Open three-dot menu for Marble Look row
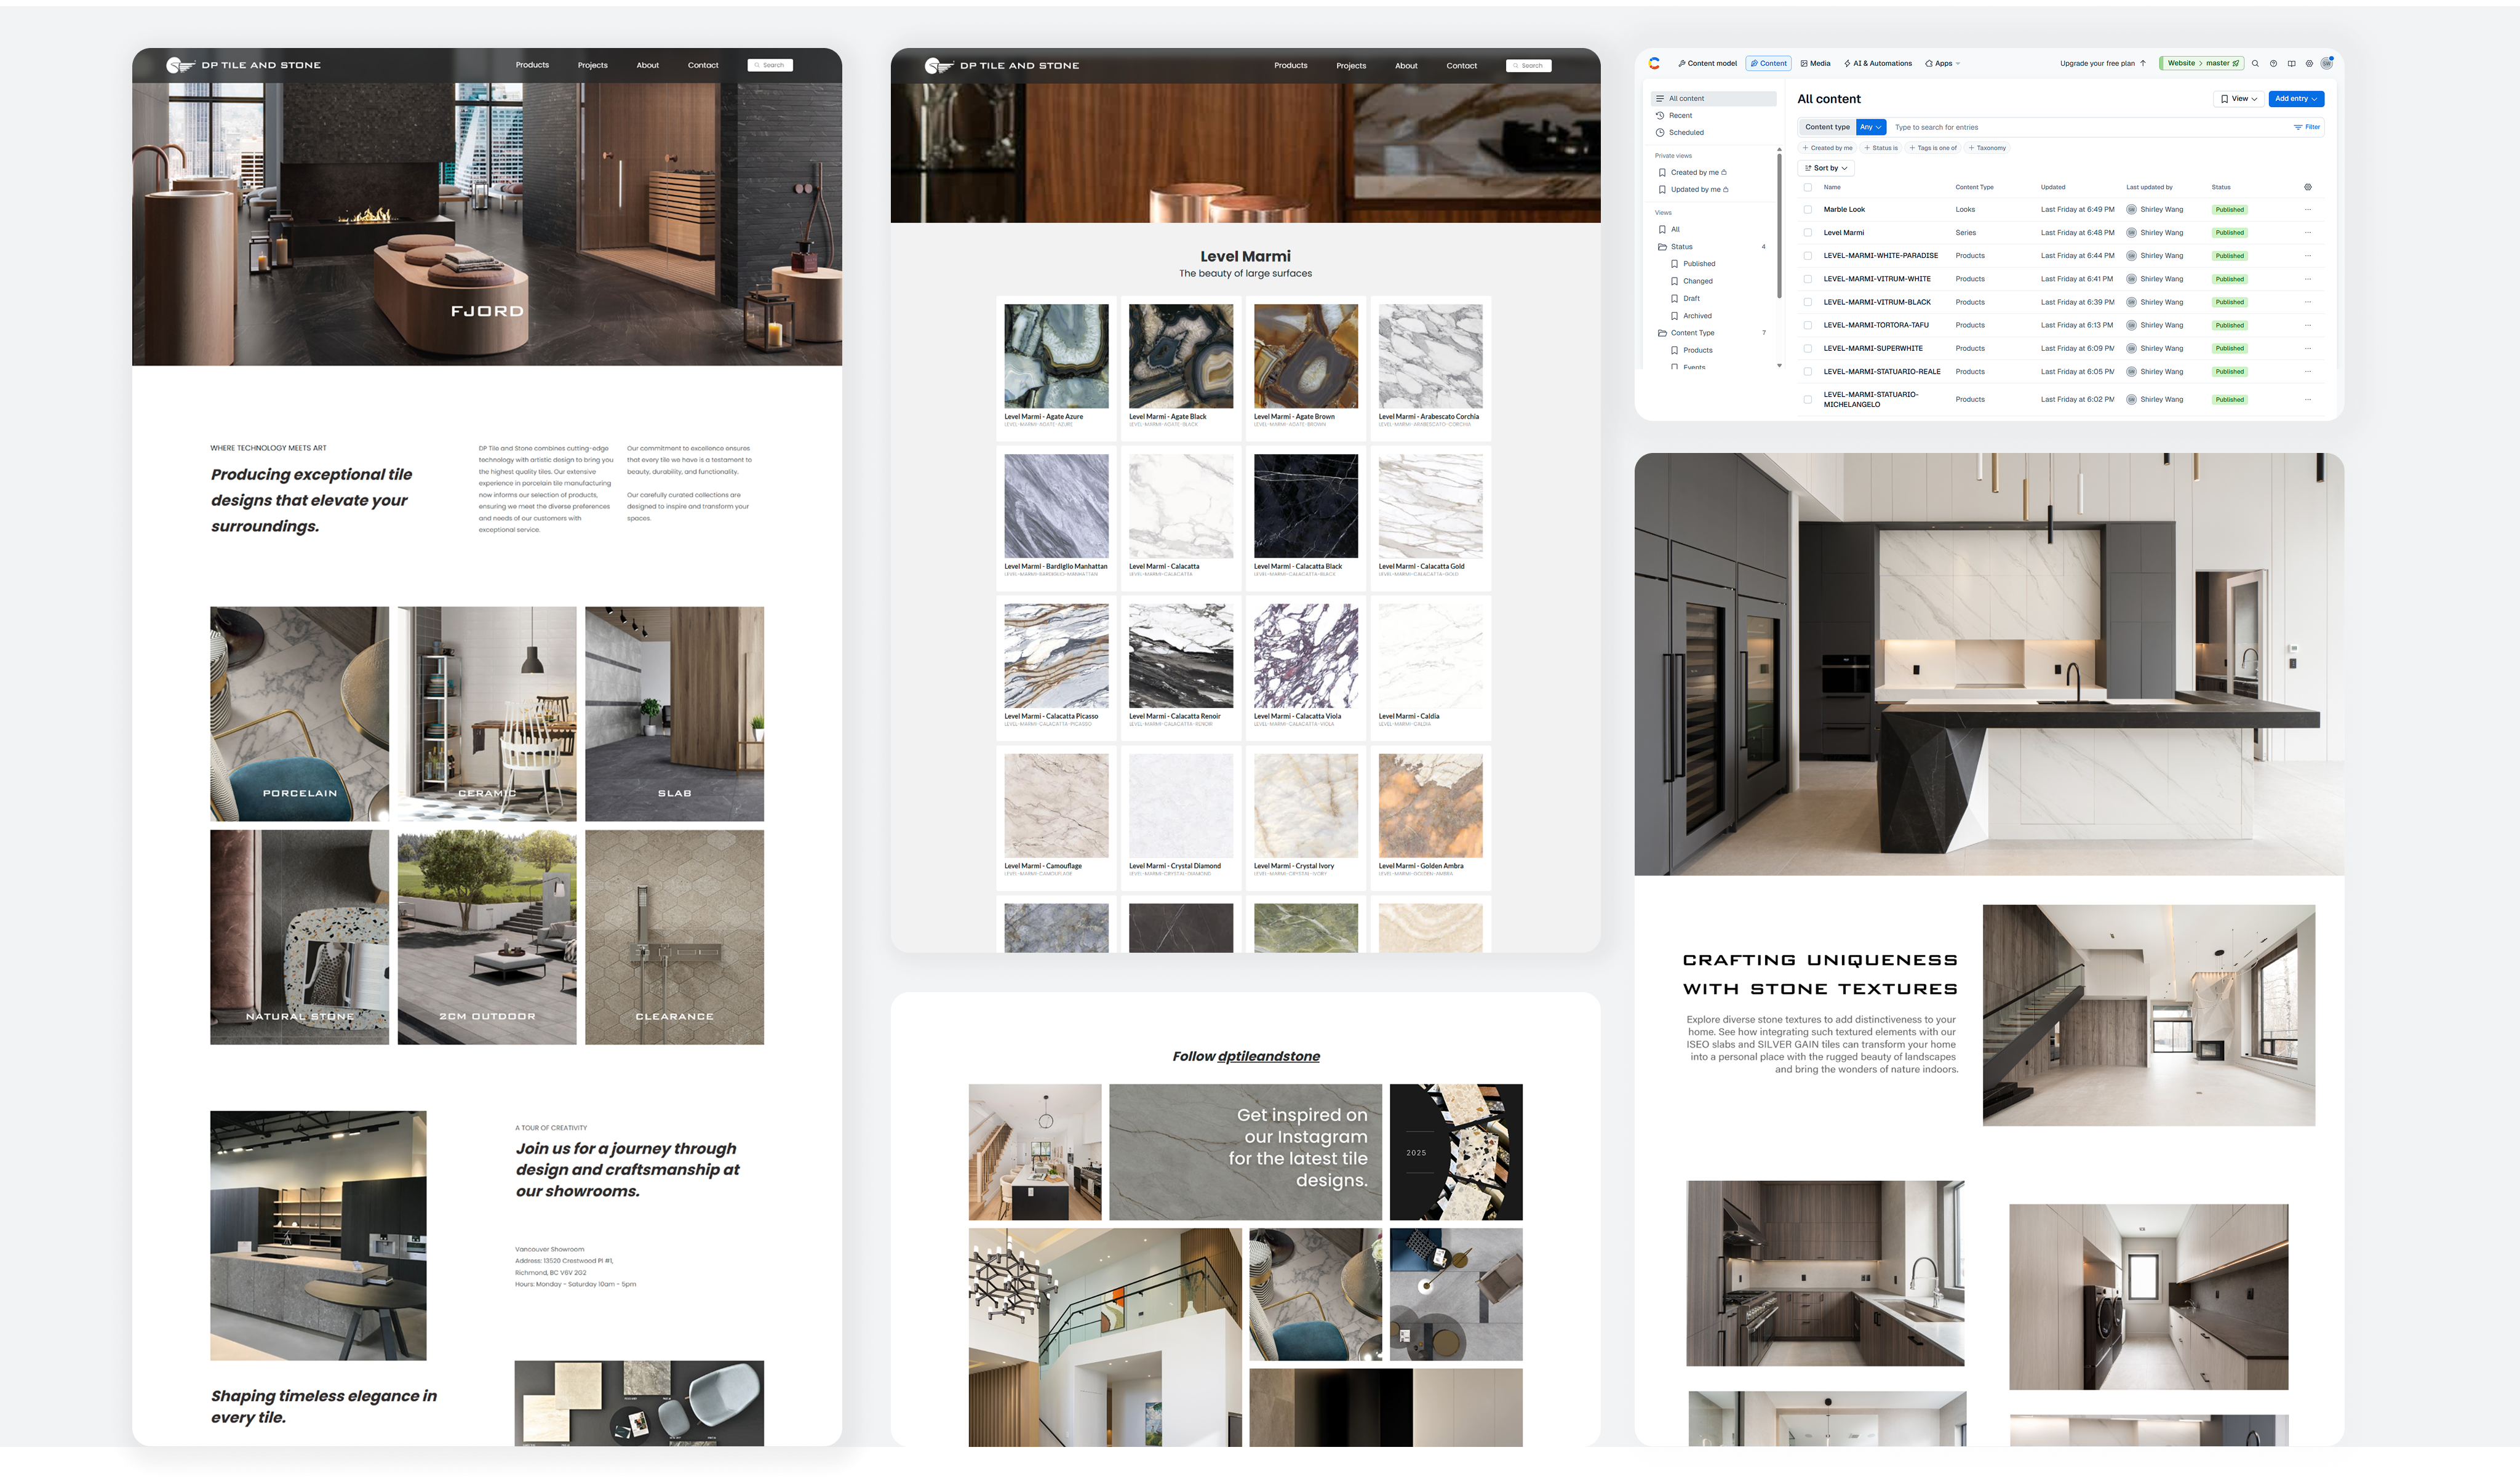Viewport: 2520px width, 1482px height. point(2308,210)
